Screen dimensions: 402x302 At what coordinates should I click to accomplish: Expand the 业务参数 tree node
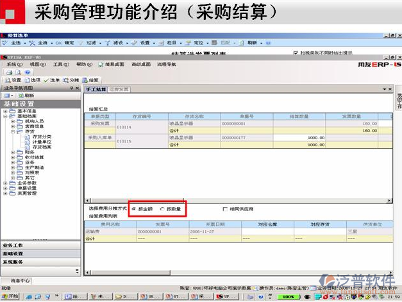pos(6,183)
